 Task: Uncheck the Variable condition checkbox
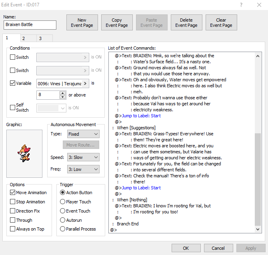coord(13,84)
